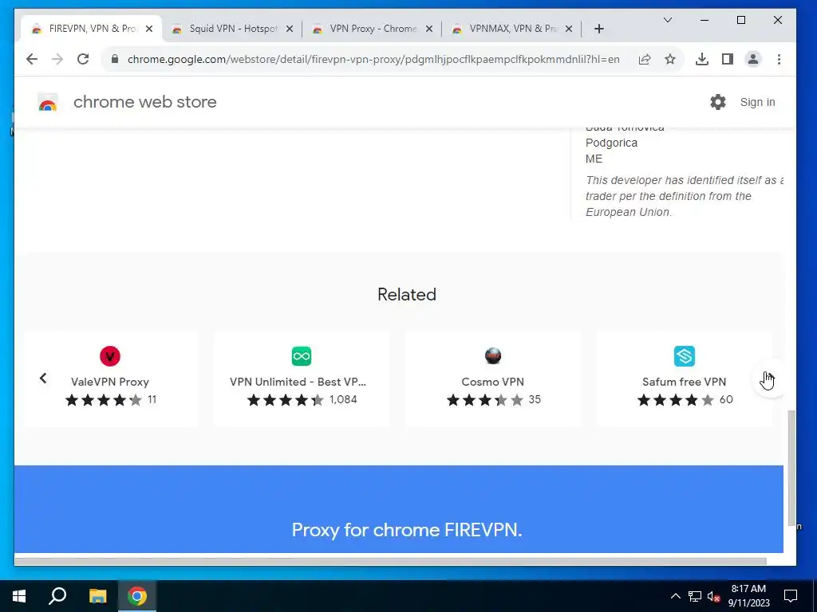Open the tab search dropdown arrow
The image size is (817, 612).
click(668, 20)
